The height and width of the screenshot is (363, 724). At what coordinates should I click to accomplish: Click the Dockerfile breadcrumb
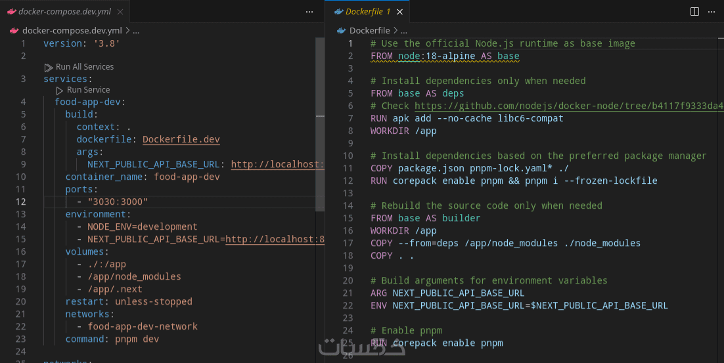point(369,30)
